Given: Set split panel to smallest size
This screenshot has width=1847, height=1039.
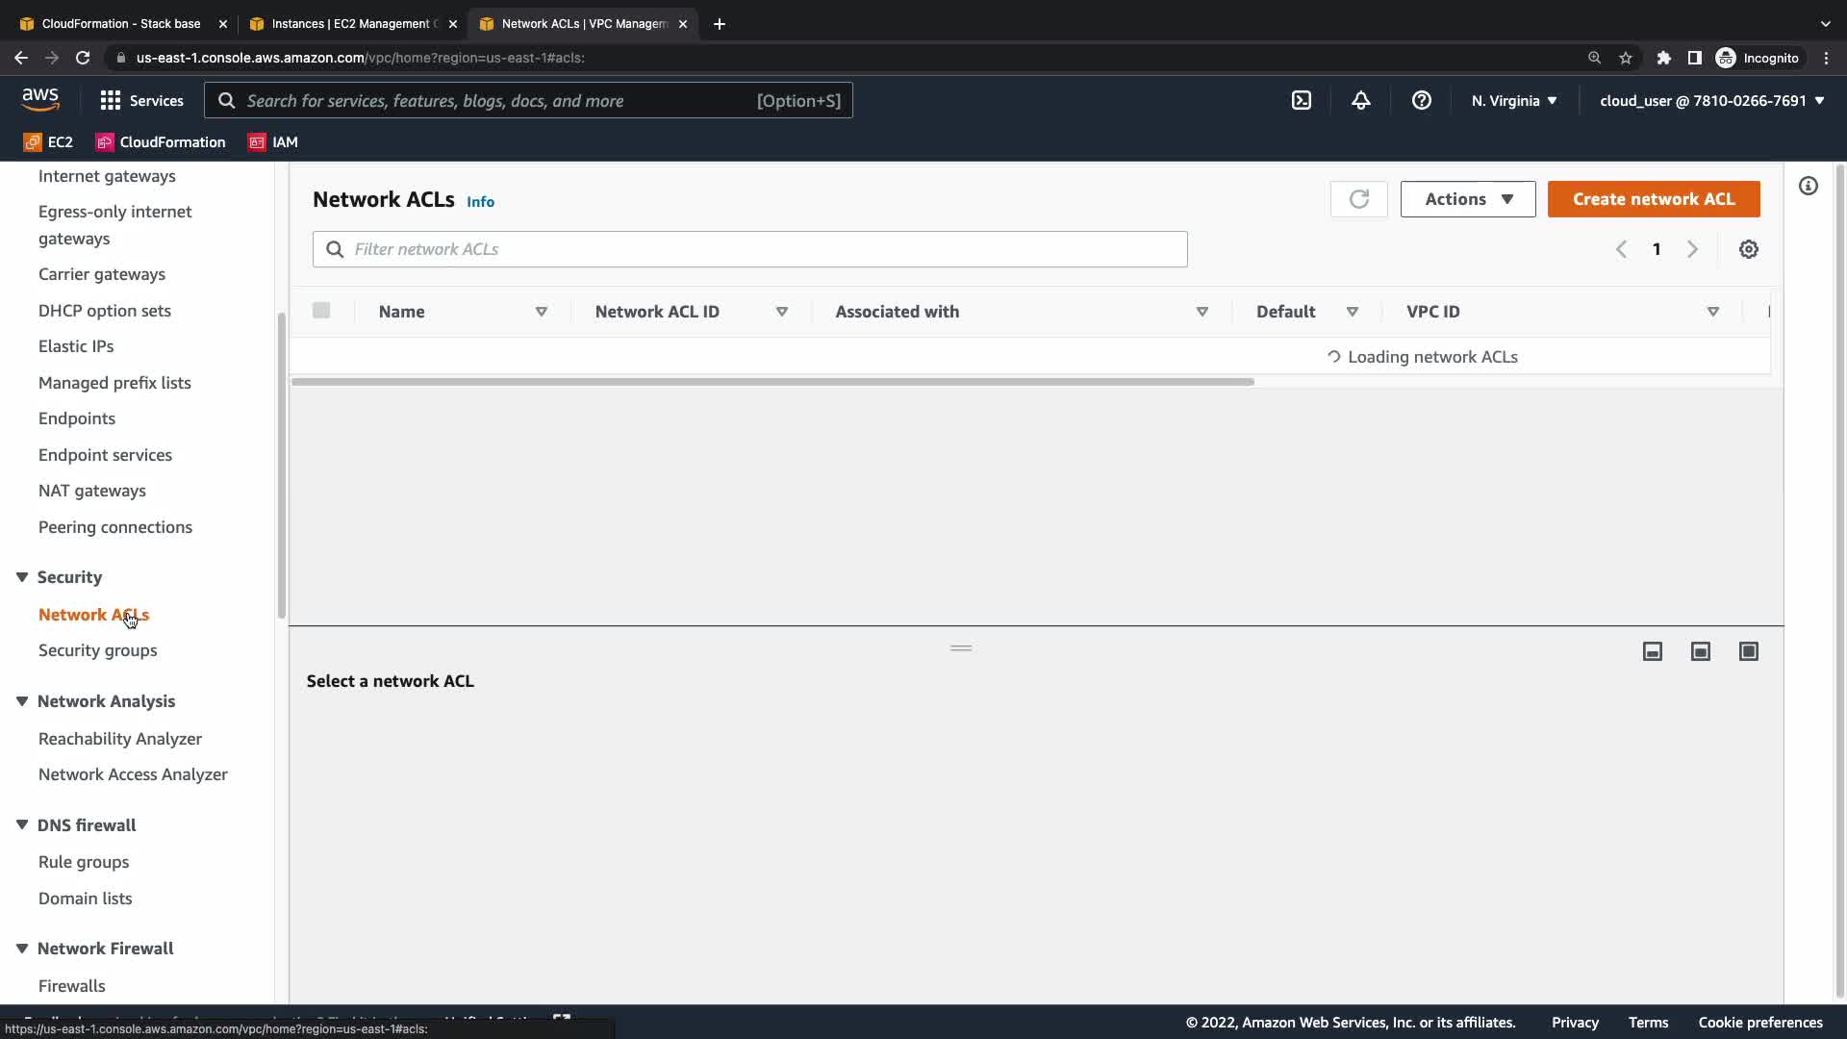Looking at the screenshot, I should (x=1652, y=651).
